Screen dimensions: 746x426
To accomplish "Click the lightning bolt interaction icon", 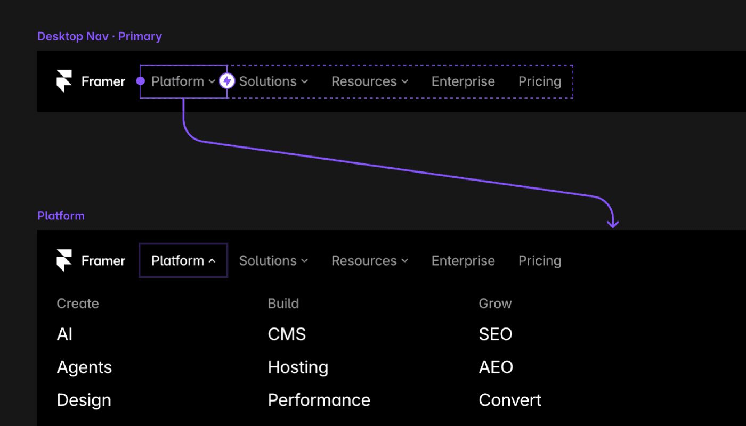I will [x=228, y=81].
